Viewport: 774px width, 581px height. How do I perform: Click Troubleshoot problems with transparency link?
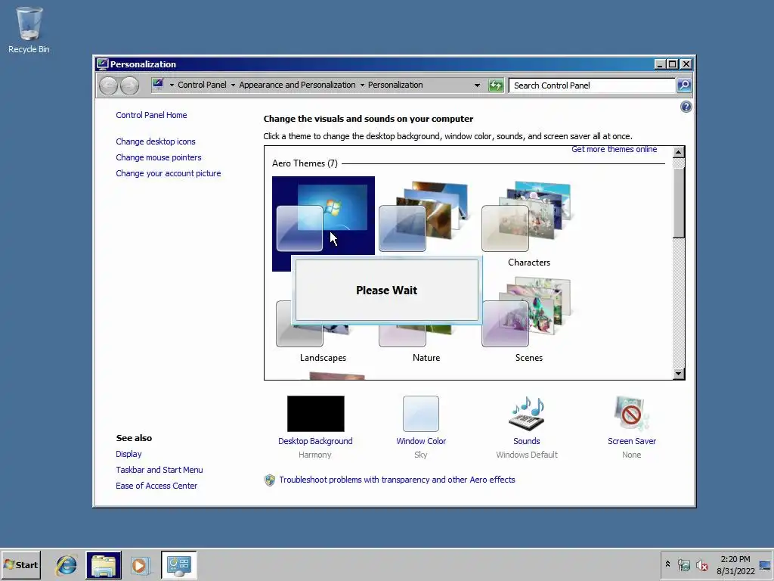pyautogui.click(x=397, y=480)
